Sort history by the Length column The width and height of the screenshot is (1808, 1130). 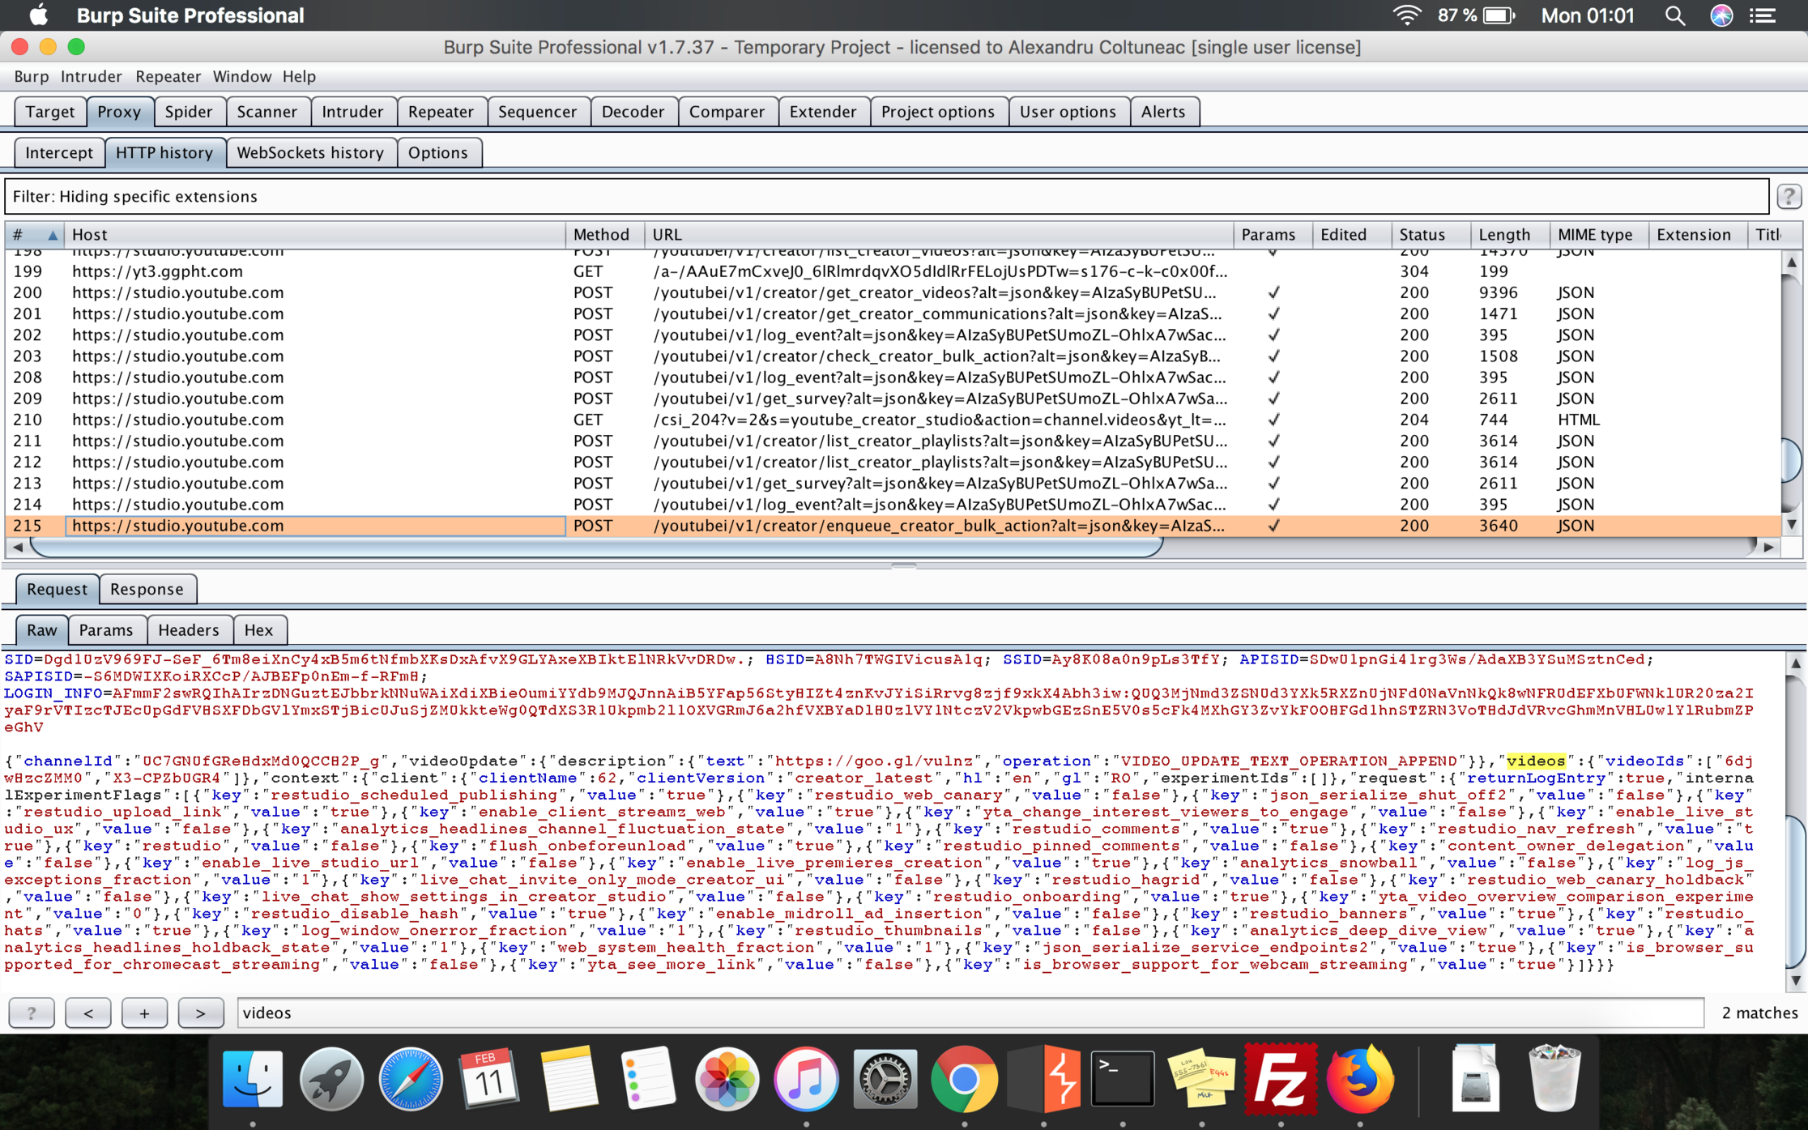point(1510,235)
